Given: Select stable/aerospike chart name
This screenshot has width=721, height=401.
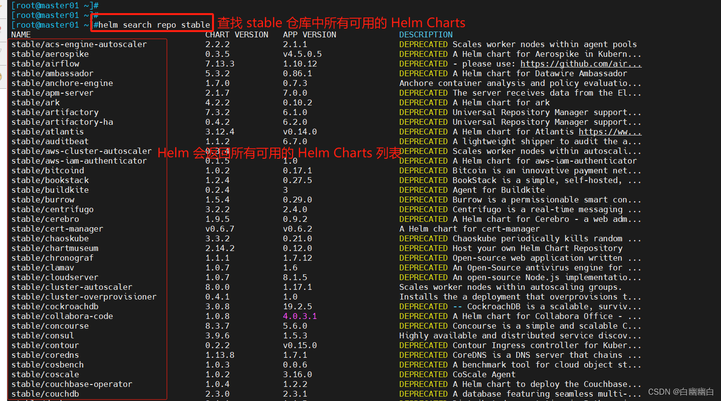Looking at the screenshot, I should point(50,54).
